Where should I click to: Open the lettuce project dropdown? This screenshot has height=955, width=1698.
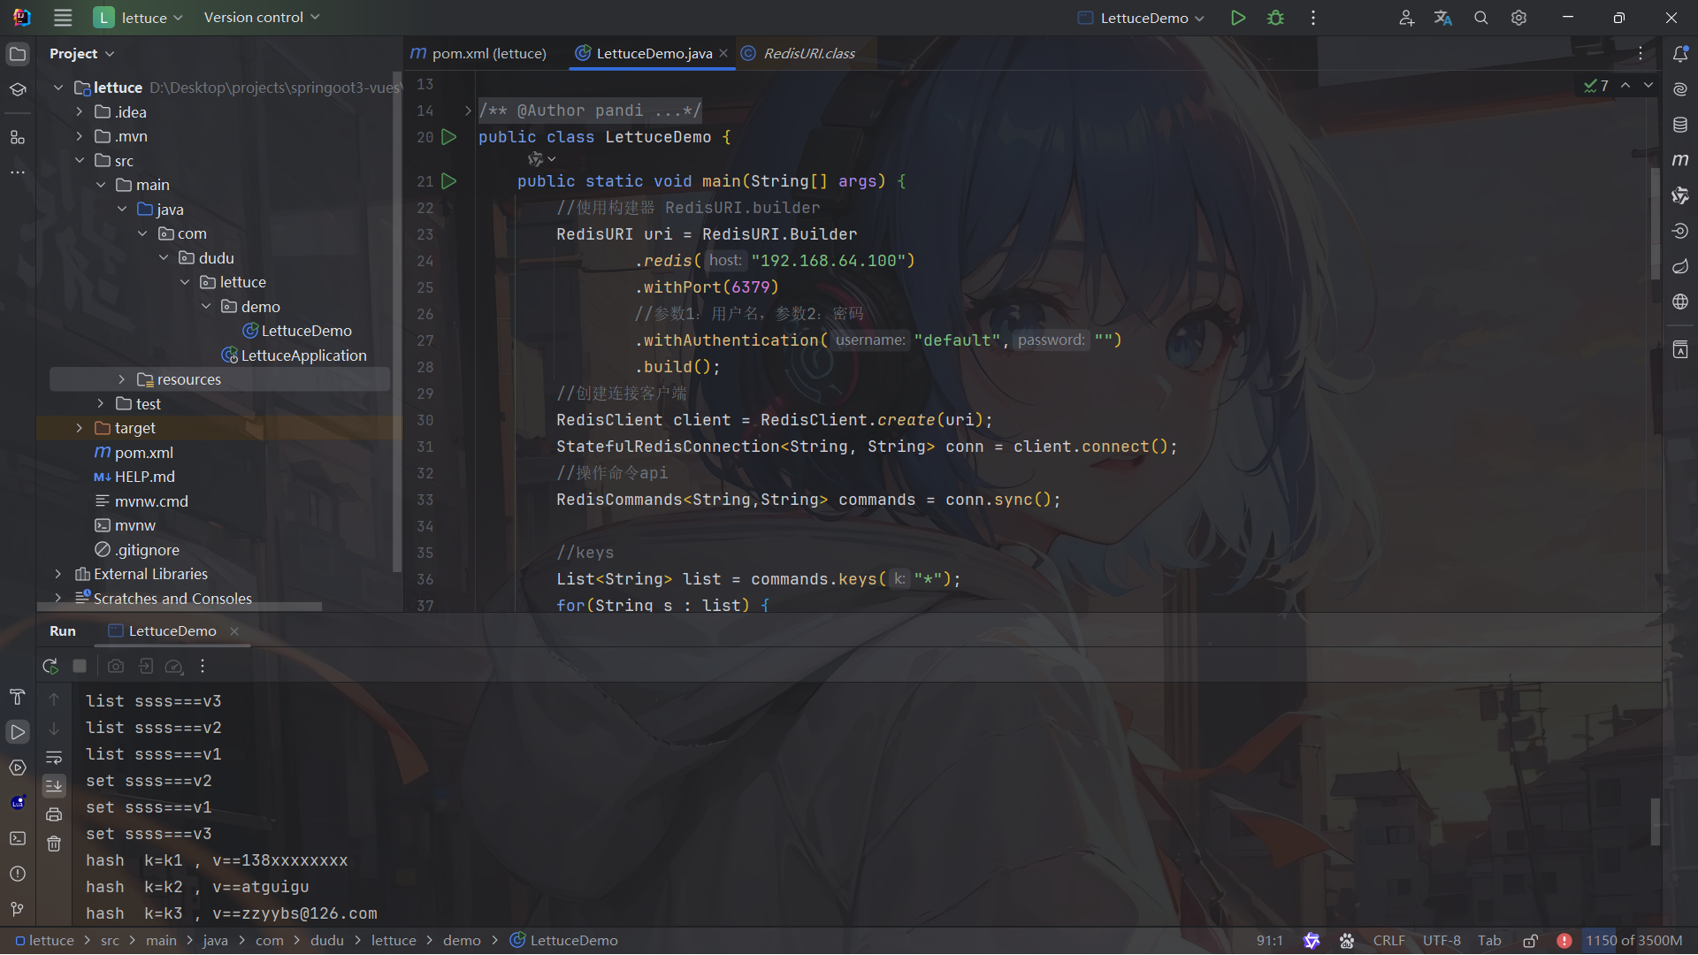point(139,18)
